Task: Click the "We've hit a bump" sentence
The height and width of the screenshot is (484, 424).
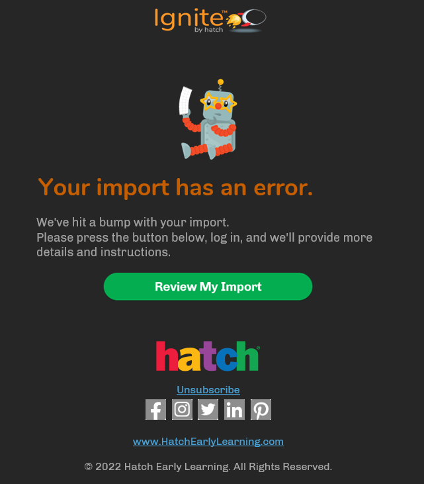Action: click(x=132, y=222)
